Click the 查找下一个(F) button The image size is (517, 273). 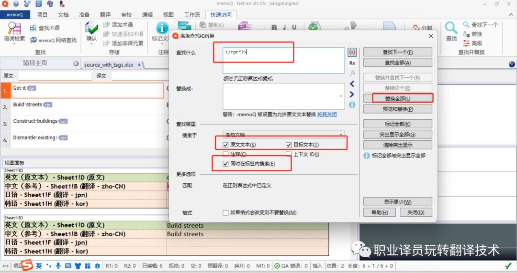point(398,52)
